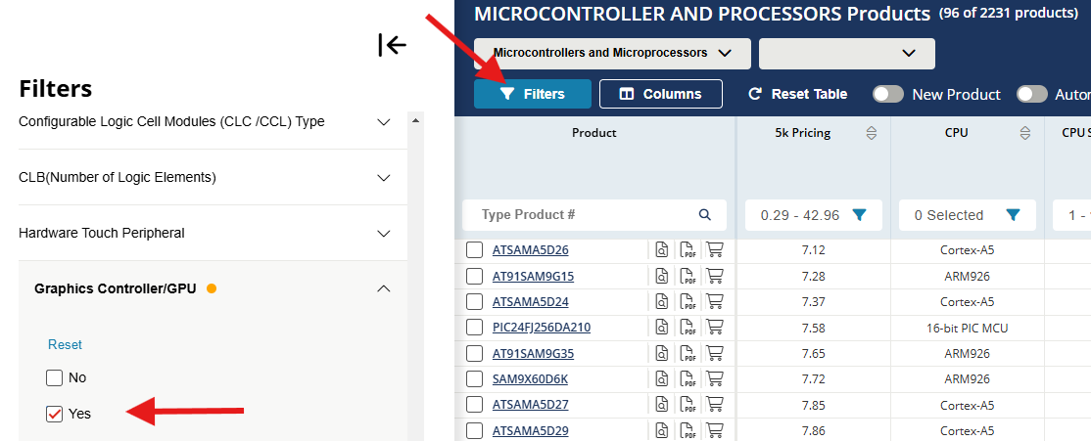Add AT91SAM9G15 to cart
The image size is (1091, 441).
[x=715, y=277]
